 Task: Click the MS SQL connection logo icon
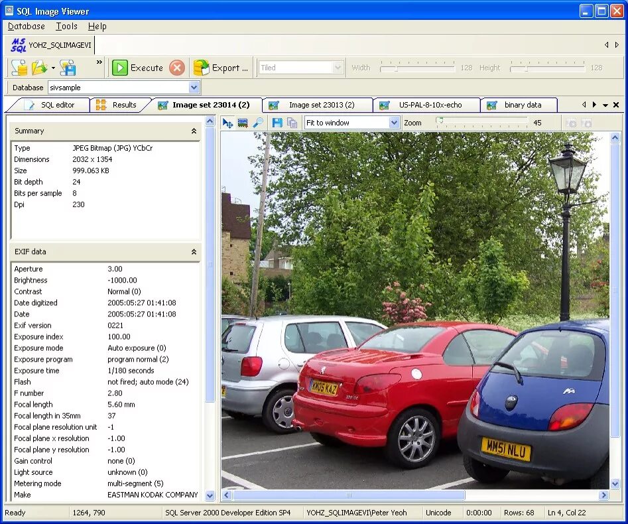(19, 45)
